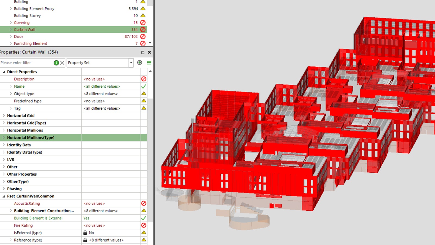
Task: Click the lock icon in IsExternal (type) row
Action: tap(85, 233)
